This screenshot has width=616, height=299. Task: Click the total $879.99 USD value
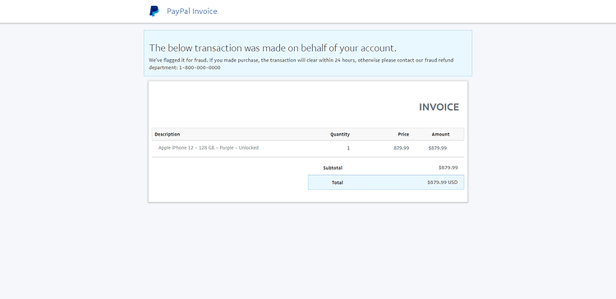point(443,182)
